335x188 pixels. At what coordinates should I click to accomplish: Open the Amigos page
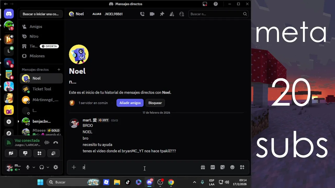[x=41, y=27]
